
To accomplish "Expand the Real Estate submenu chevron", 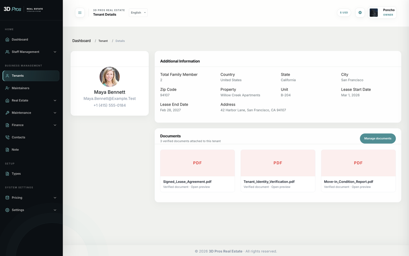I will pyautogui.click(x=55, y=100).
